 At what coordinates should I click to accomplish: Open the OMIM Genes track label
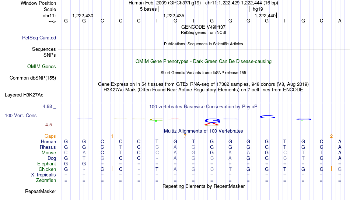coord(41,67)
